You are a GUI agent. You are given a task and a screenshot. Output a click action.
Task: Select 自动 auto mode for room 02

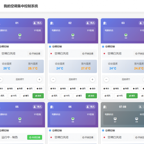(93, 89)
